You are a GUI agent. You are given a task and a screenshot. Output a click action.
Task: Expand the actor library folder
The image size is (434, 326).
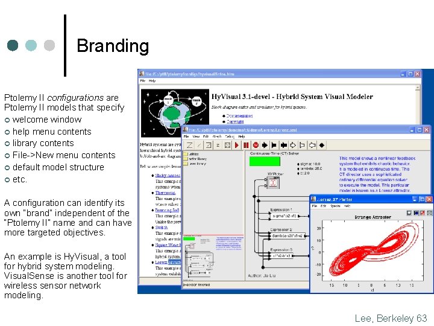click(x=195, y=159)
